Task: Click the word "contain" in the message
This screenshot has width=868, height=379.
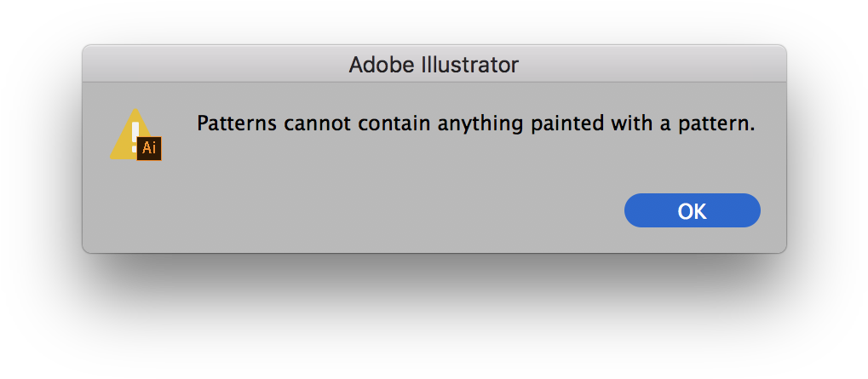Action: (x=394, y=123)
